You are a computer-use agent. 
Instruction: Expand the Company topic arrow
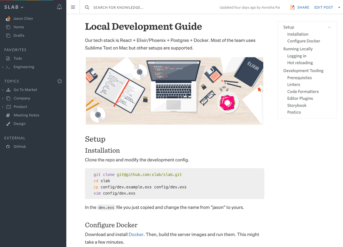click(3, 98)
